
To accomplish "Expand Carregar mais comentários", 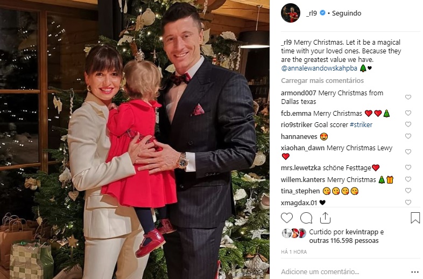I will pos(322,80).
